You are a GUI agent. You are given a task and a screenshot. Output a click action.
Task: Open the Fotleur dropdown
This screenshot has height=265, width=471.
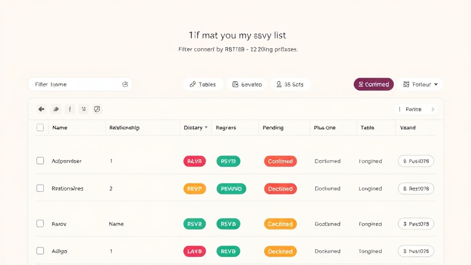(420, 85)
